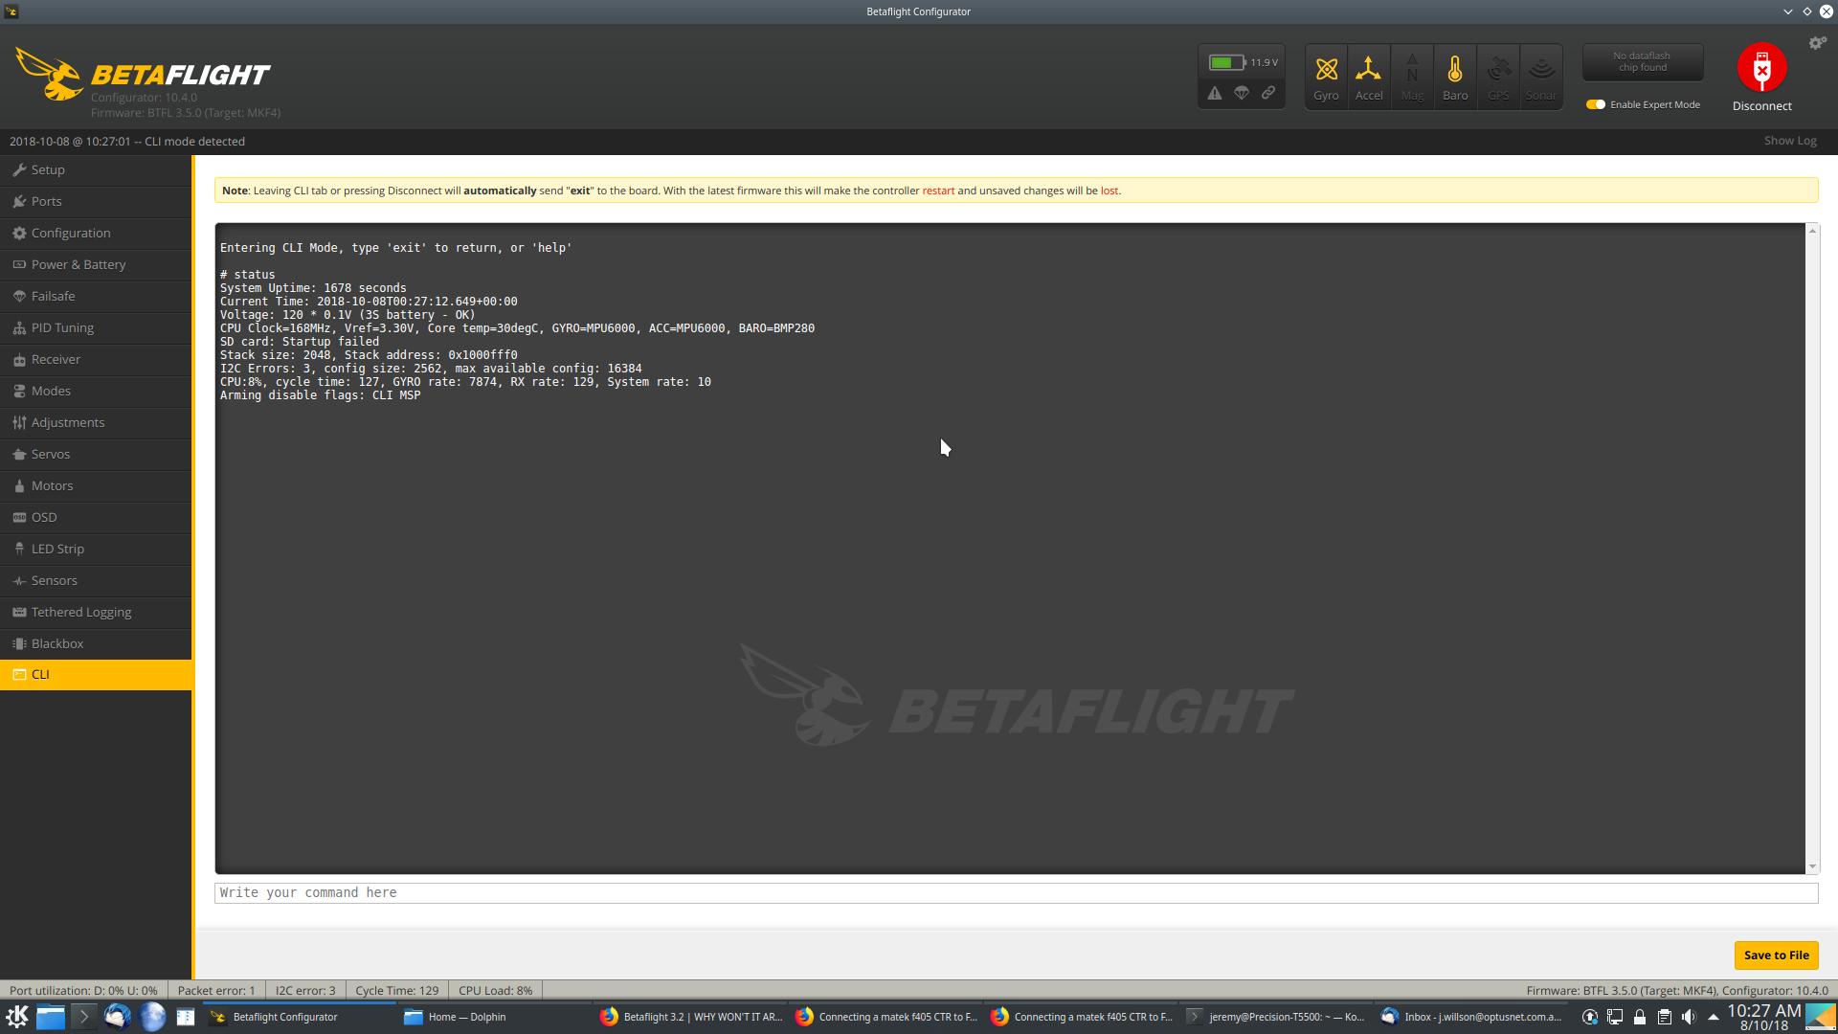Screen dimensions: 1838x1034
Task: Switch to Home — Dolphin taskbar window
Action: click(493, 1017)
